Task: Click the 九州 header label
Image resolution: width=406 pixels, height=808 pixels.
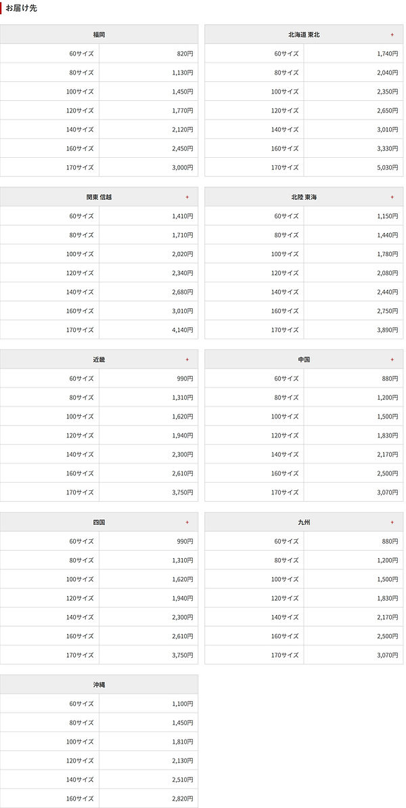Action: [304, 522]
